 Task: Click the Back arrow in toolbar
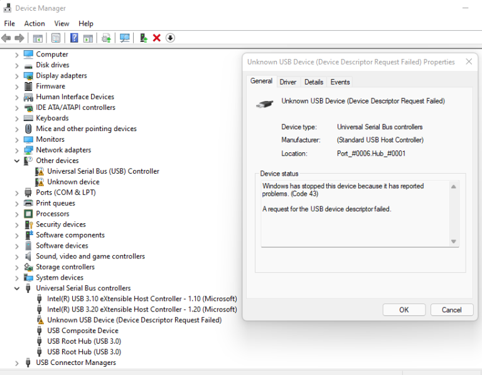click(6, 38)
